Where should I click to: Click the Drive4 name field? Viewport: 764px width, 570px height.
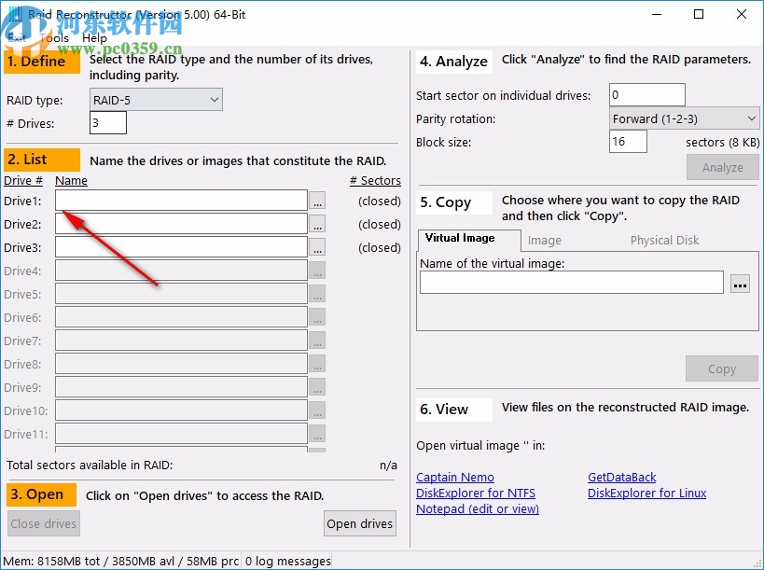click(x=181, y=271)
